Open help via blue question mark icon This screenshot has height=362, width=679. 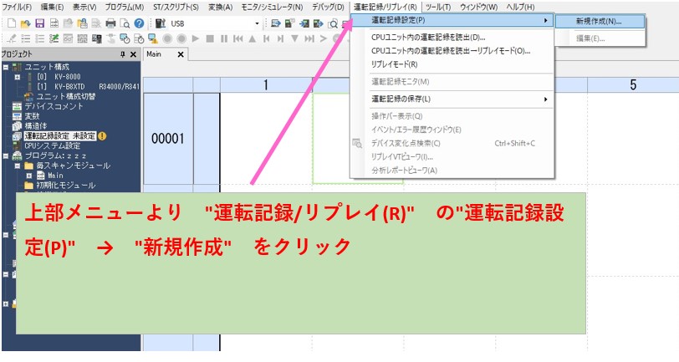pos(140,23)
